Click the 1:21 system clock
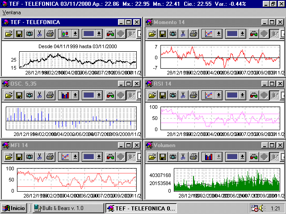The width and height of the screenshot is (286, 214). (275, 208)
